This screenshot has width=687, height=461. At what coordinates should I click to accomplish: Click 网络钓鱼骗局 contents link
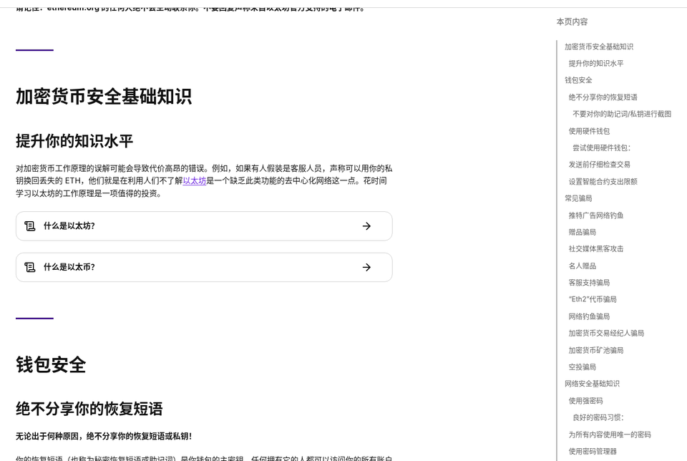click(589, 316)
